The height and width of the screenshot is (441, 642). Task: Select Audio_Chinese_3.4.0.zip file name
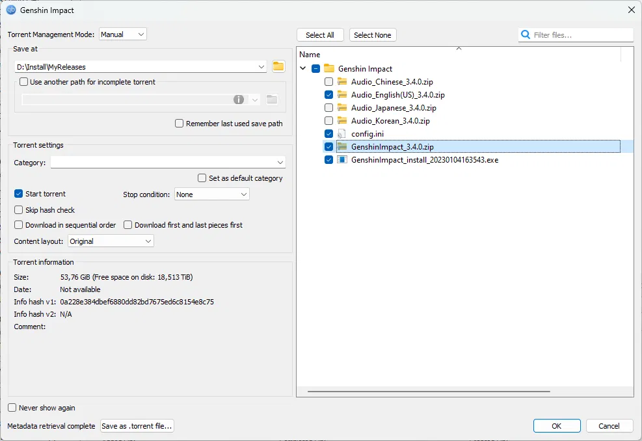point(392,81)
